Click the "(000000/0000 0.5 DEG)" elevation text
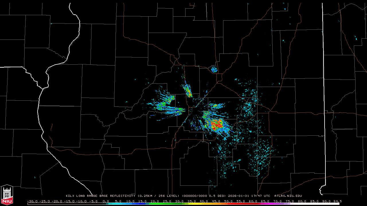The image size is (367, 206). tap(204, 196)
